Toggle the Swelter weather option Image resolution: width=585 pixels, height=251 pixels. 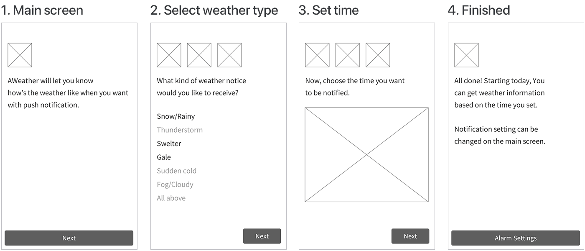pos(169,143)
